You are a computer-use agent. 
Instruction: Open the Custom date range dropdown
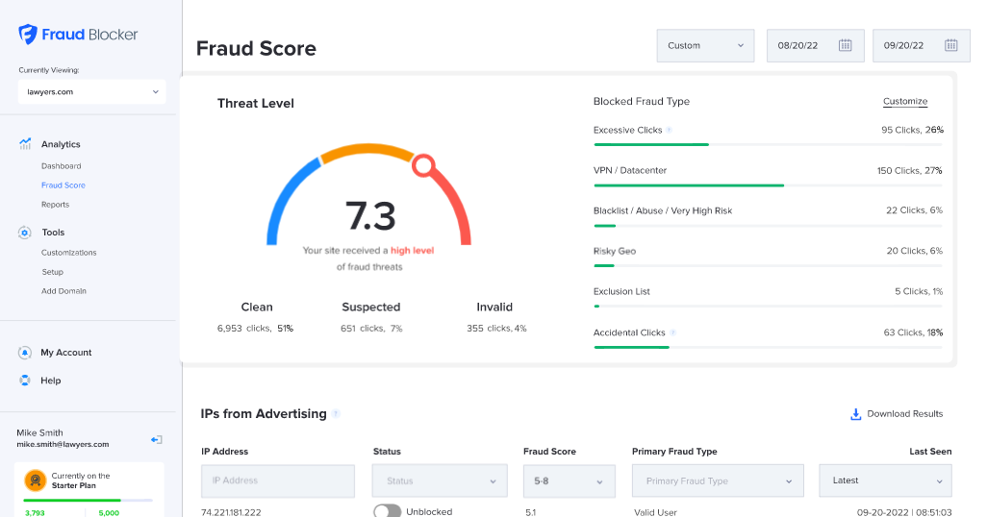click(705, 45)
